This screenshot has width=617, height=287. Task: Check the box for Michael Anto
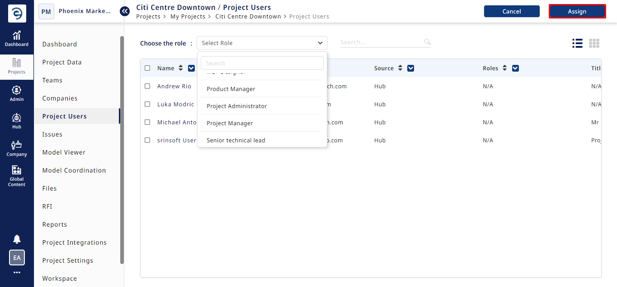tap(147, 122)
